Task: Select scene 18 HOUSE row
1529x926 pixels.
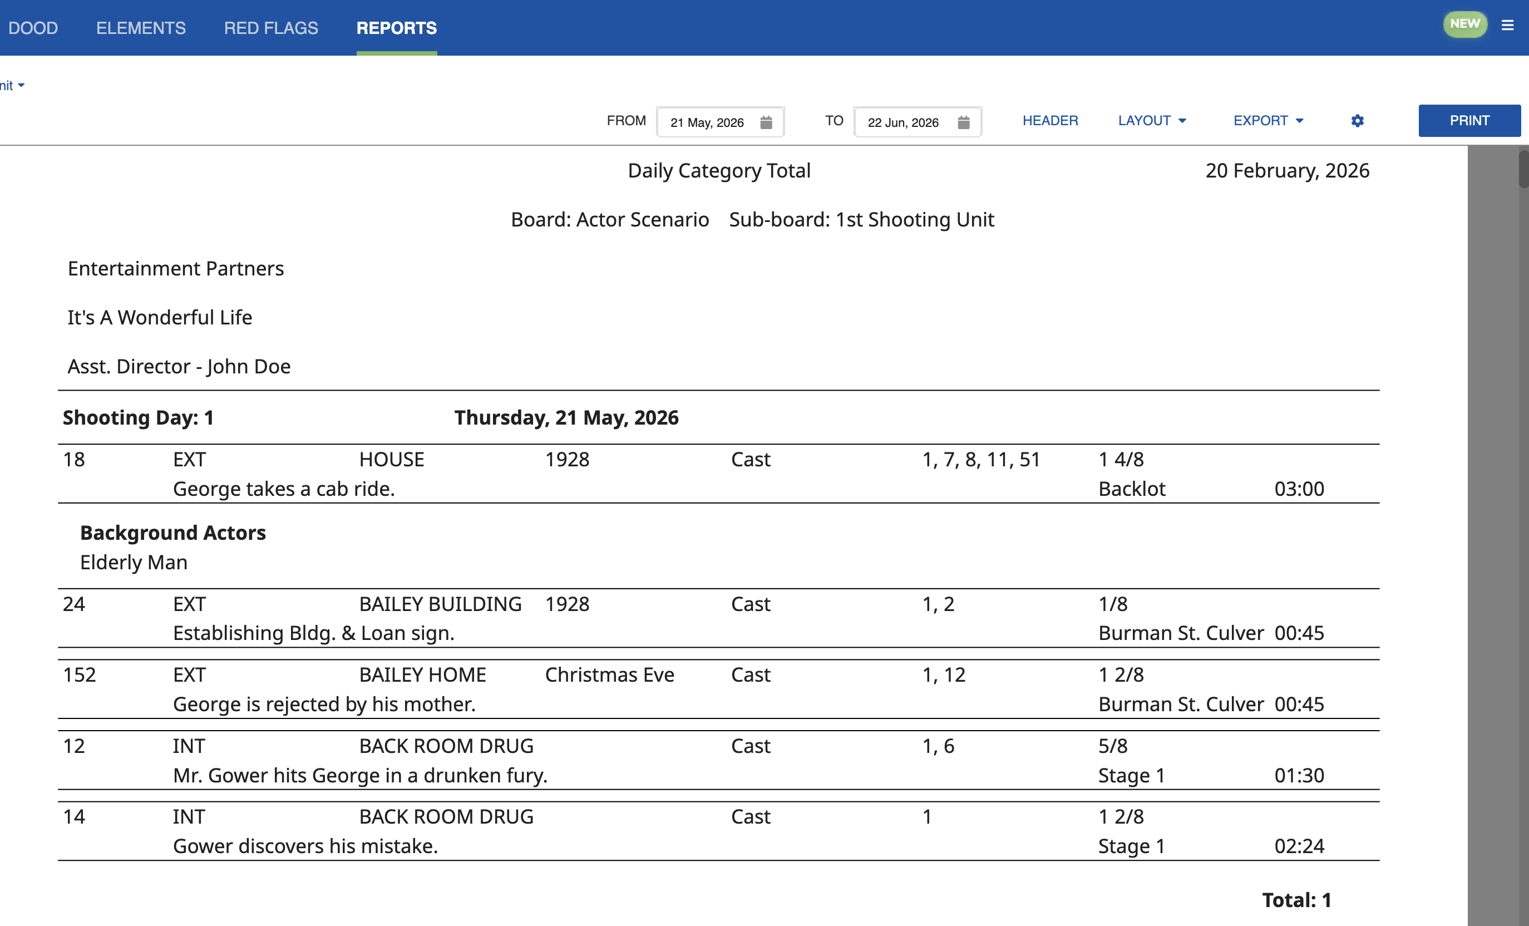Action: (x=620, y=472)
